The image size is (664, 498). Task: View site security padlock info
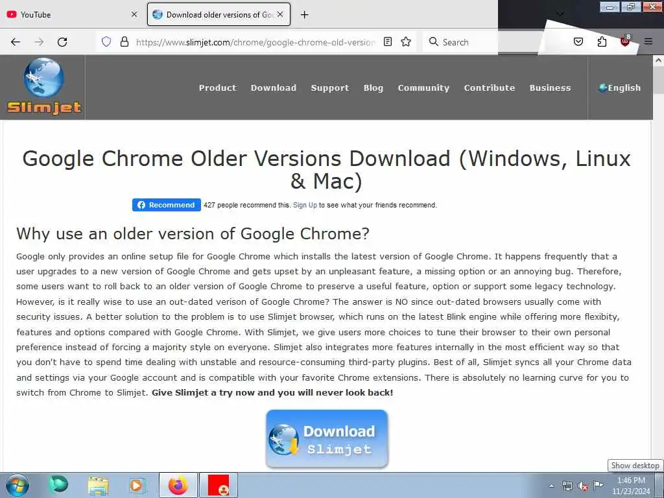click(x=124, y=41)
